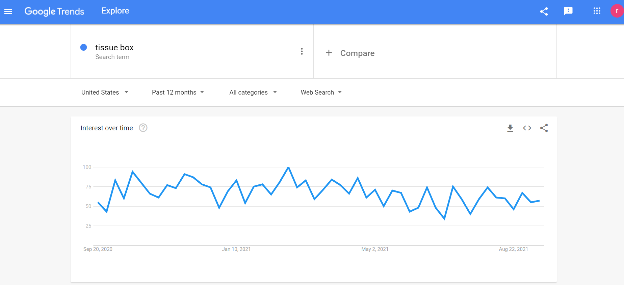The width and height of the screenshot is (624, 285).
Task: Click the Explore page title
Action: (x=115, y=11)
